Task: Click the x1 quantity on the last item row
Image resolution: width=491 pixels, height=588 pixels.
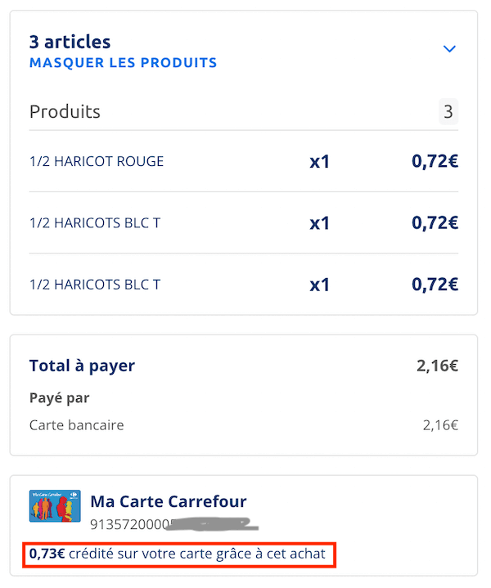Action: pos(319,285)
